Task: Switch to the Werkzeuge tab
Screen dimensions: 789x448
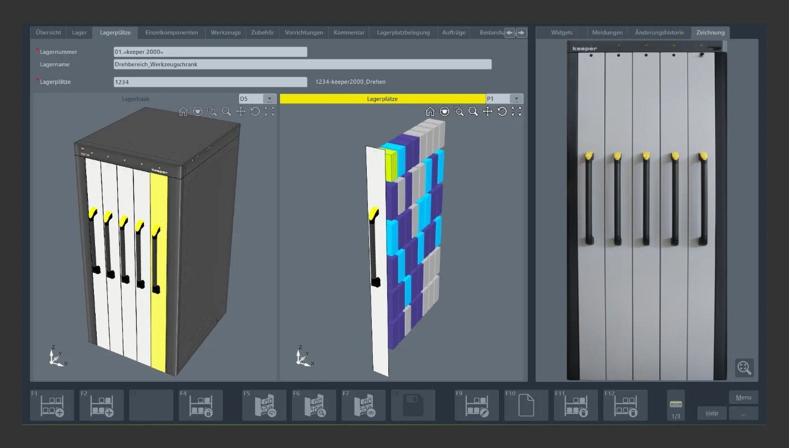Action: 226,32
